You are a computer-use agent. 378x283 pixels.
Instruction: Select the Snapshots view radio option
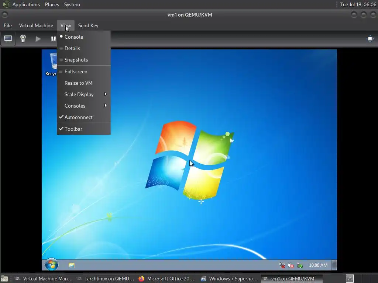coord(84,60)
